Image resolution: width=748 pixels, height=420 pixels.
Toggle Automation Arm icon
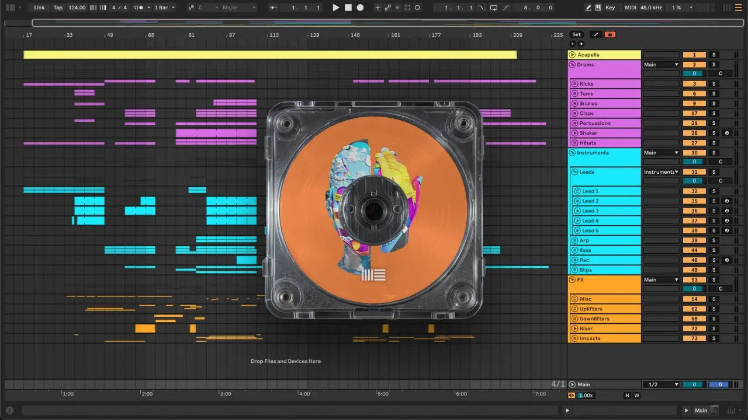387,8
